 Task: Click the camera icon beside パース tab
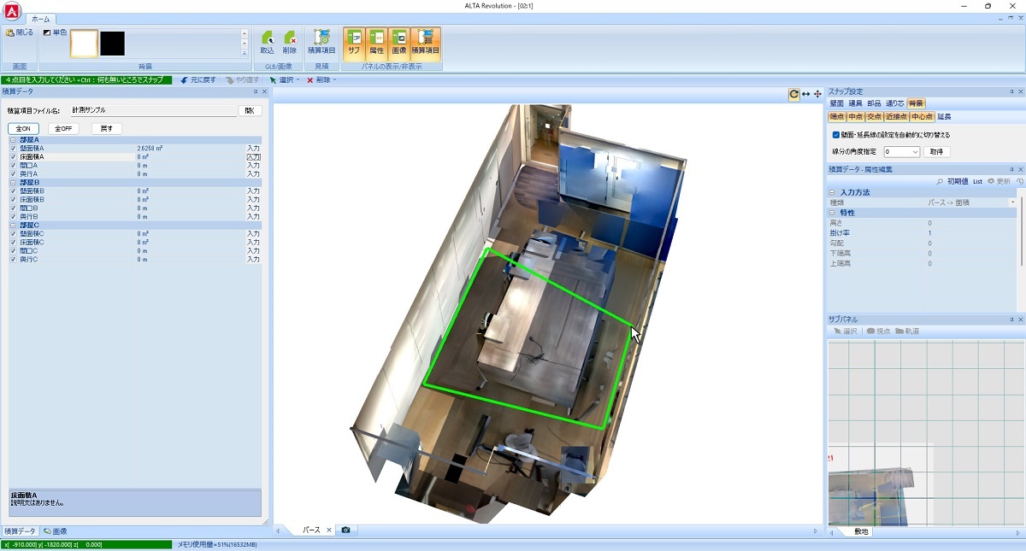click(345, 530)
